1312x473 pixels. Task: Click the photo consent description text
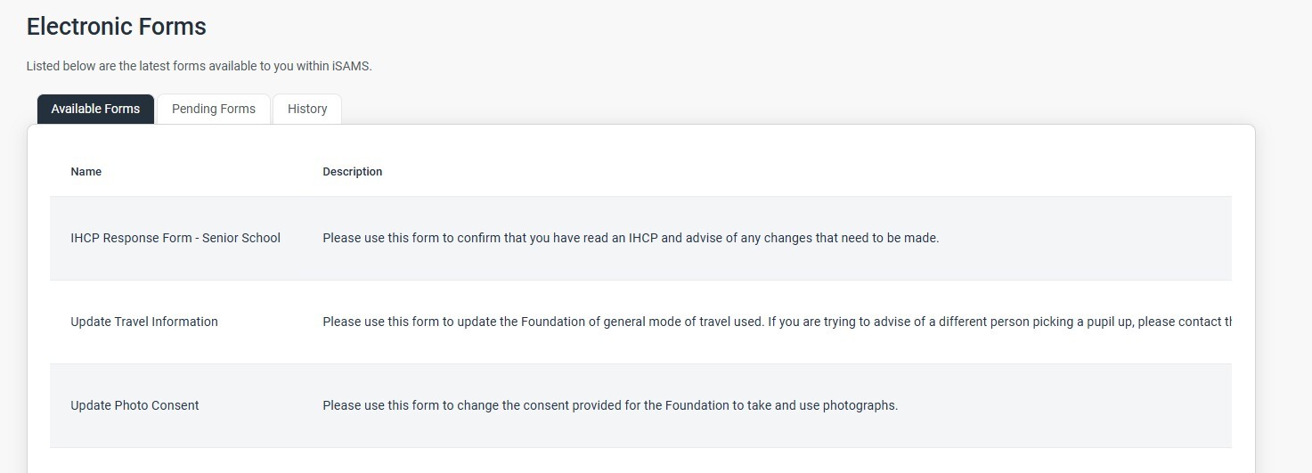[610, 405]
